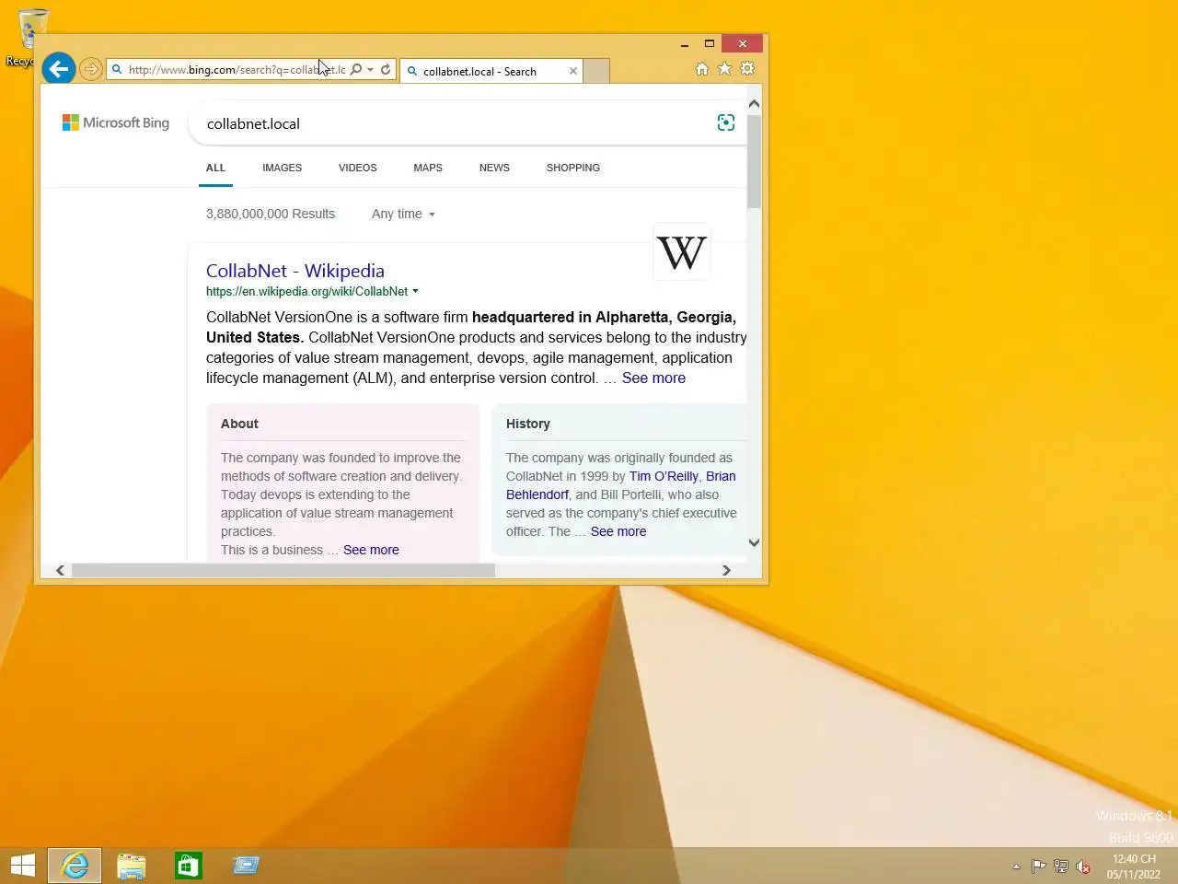Open the Tools gear icon
The height and width of the screenshot is (884, 1178).
[747, 69]
